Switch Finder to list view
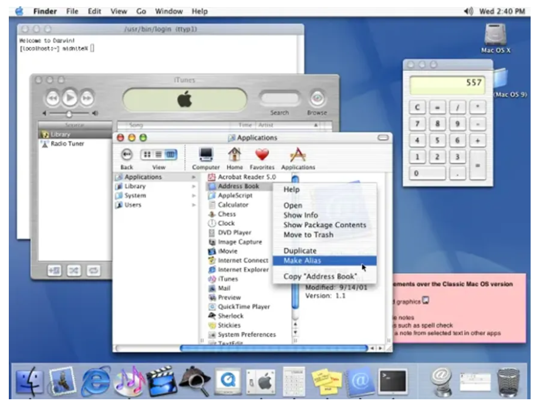The height and width of the screenshot is (401, 540). [158, 155]
